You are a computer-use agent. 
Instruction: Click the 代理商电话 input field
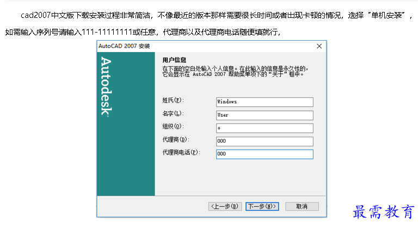tap(264, 154)
